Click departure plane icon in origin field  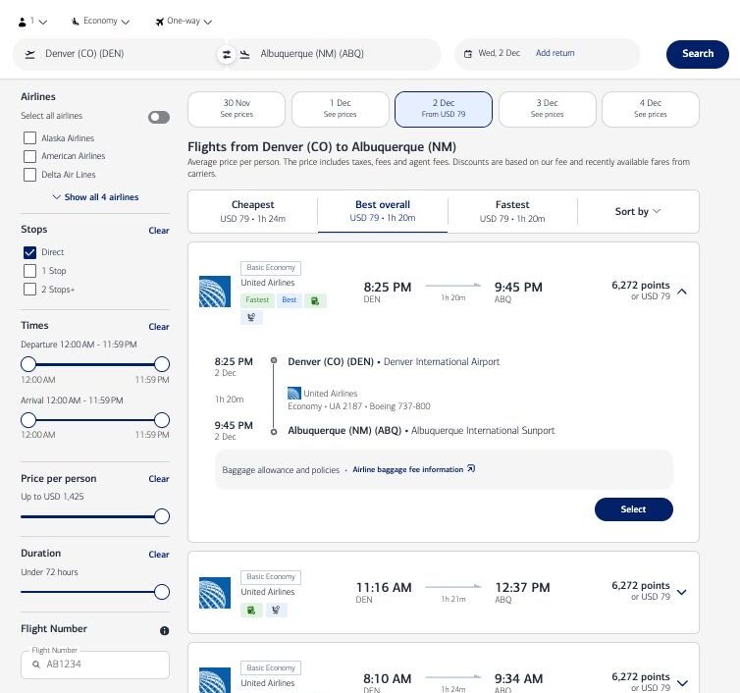30,54
